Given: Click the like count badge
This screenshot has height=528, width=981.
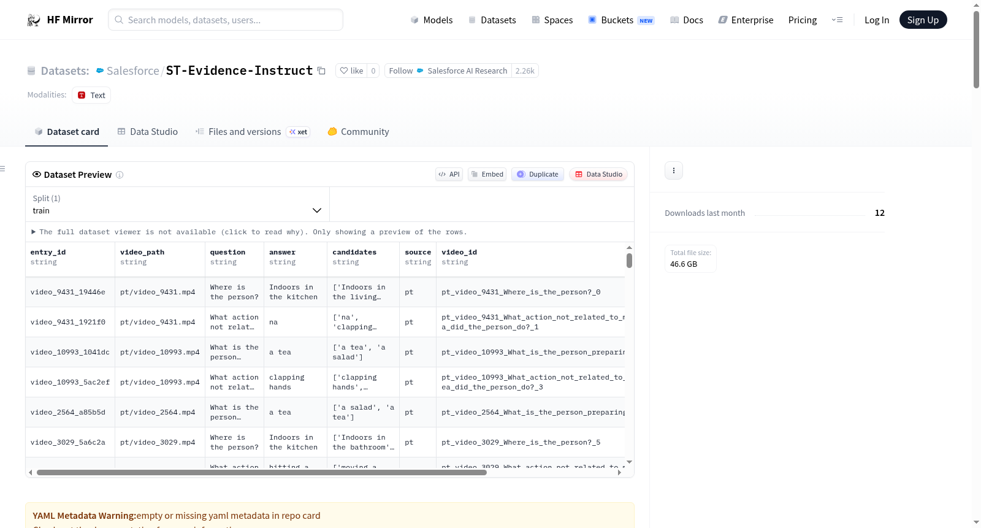Looking at the screenshot, I should coord(373,71).
